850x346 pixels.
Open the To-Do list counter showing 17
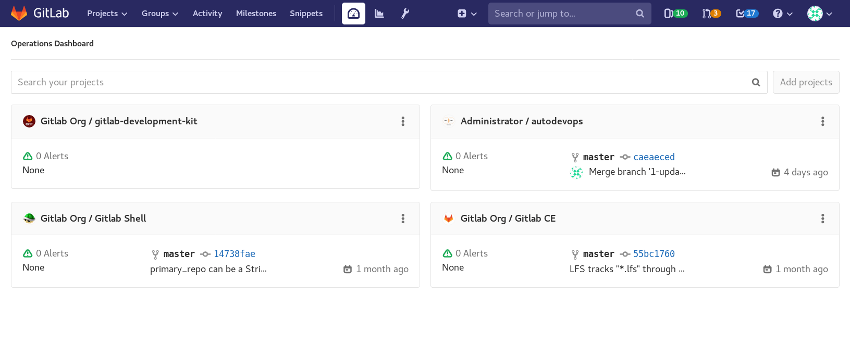(747, 14)
